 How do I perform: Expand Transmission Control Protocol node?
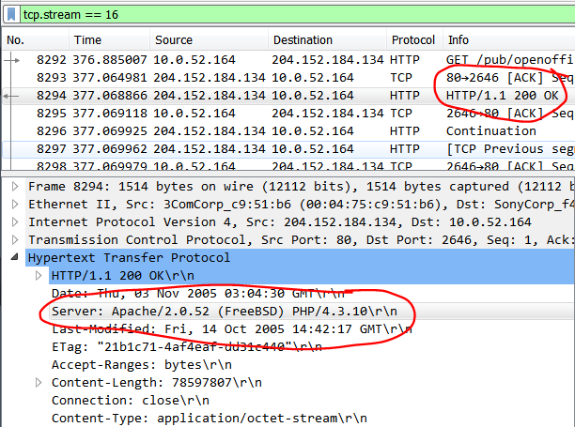15,240
